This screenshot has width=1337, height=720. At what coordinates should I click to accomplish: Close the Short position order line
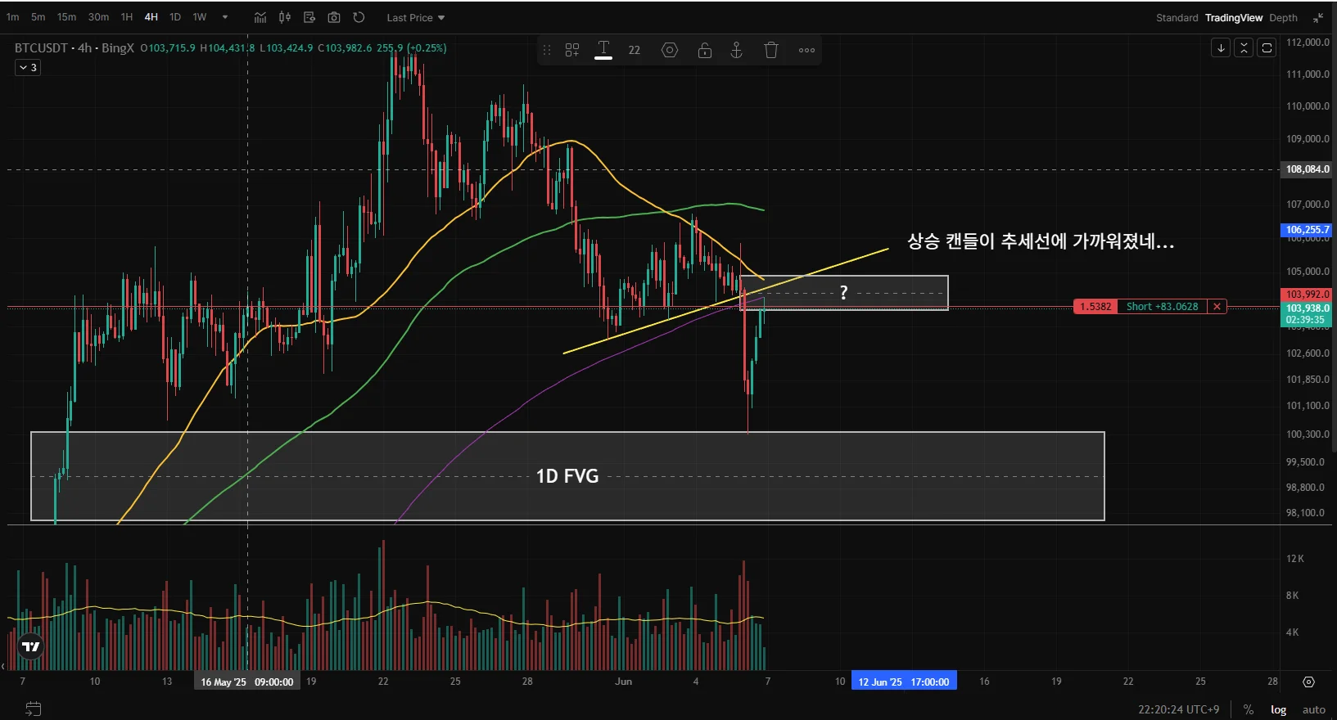(1217, 307)
